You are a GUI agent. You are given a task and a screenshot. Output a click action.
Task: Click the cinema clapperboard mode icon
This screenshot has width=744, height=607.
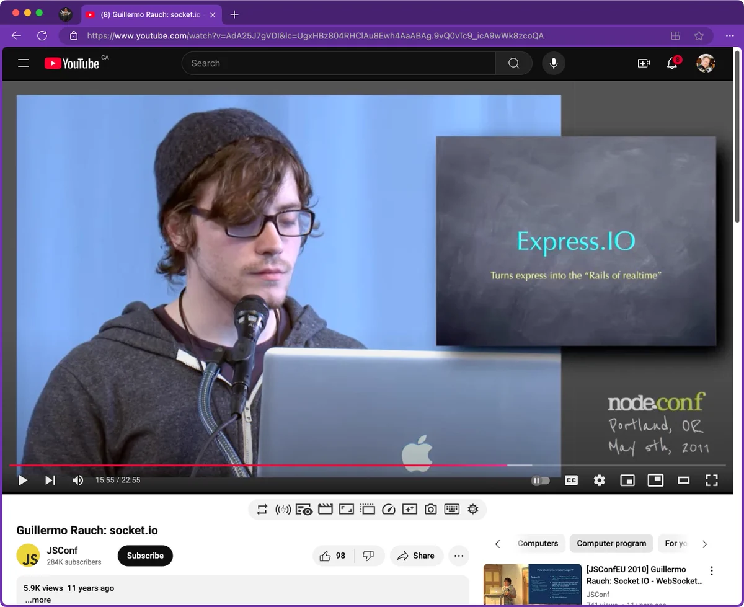point(325,510)
